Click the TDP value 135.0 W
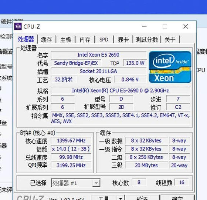 click(135, 63)
